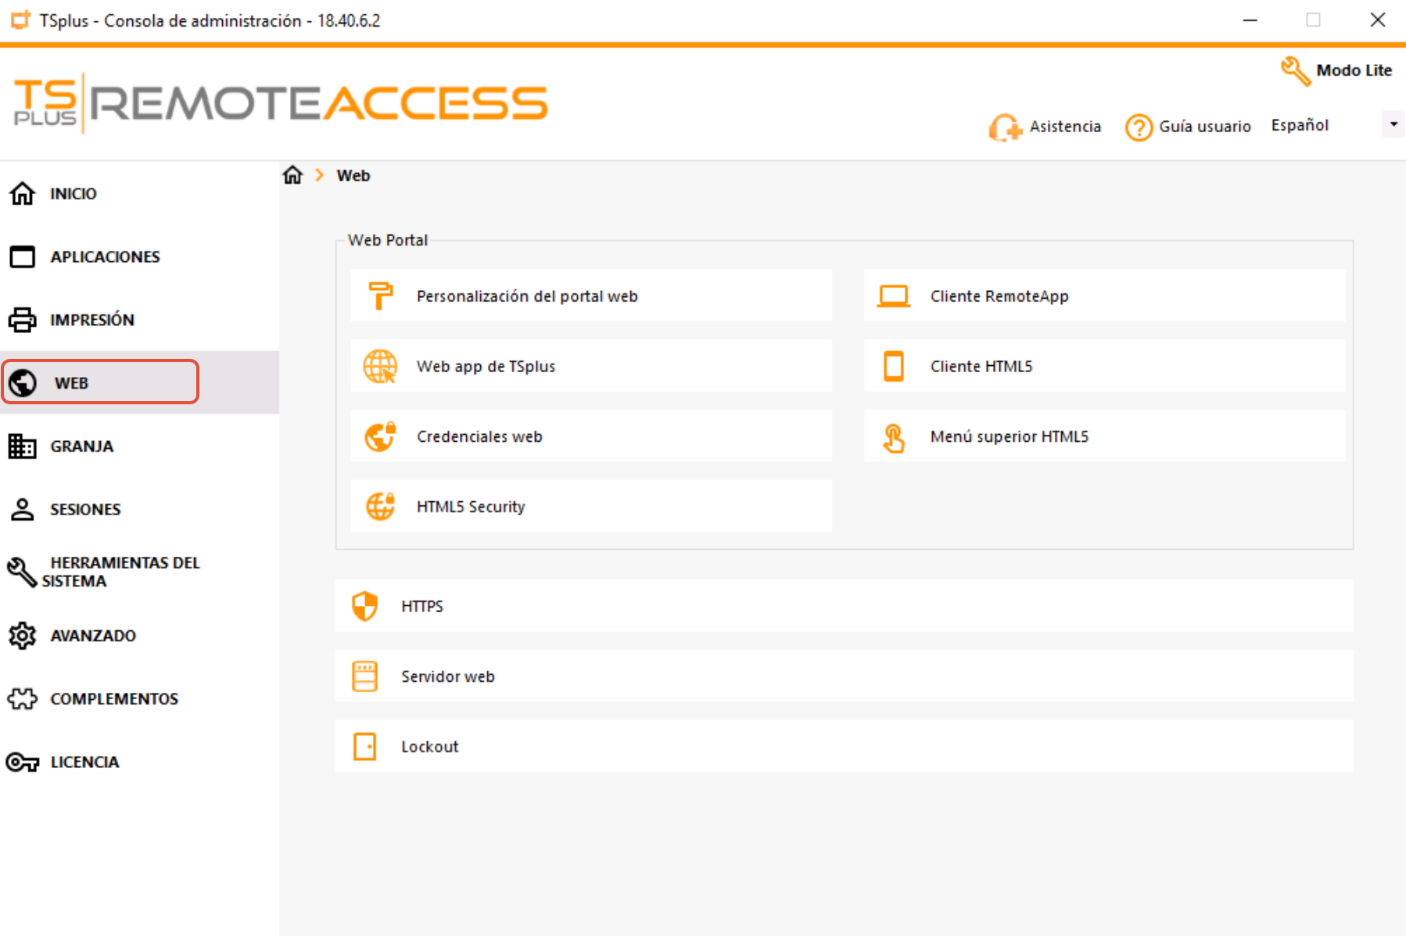The width and height of the screenshot is (1406, 936).
Task: Open the APLICACIONES section
Action: click(x=139, y=256)
